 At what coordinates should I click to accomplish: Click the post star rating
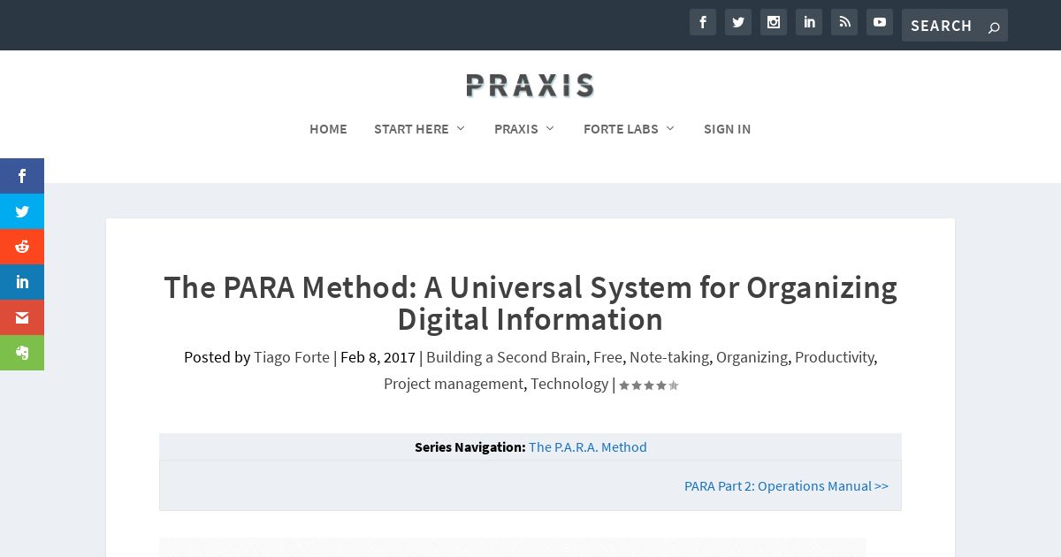649,385
